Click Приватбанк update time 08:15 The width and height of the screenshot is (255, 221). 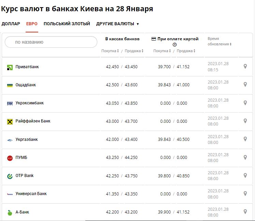point(213,70)
